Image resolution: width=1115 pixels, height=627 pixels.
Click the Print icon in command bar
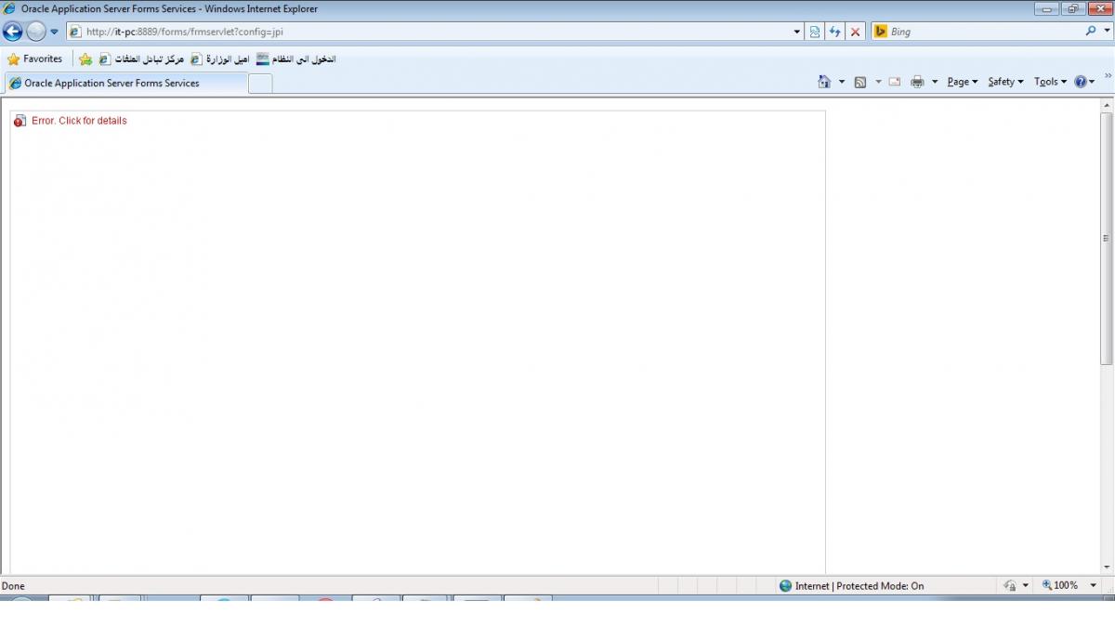(917, 82)
